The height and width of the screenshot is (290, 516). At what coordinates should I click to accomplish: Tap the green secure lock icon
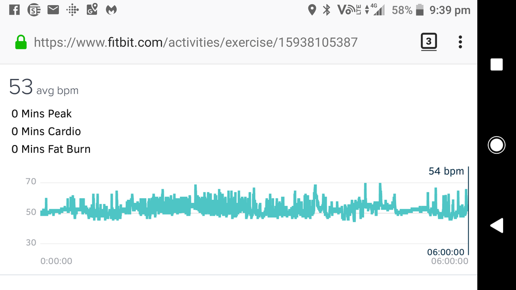coord(21,42)
